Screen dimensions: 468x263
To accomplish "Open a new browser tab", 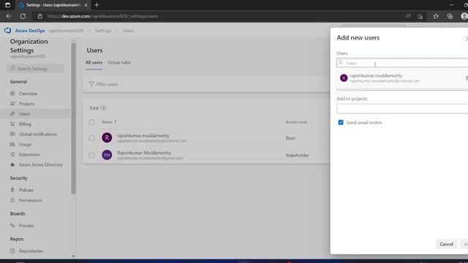I will point(97,5).
